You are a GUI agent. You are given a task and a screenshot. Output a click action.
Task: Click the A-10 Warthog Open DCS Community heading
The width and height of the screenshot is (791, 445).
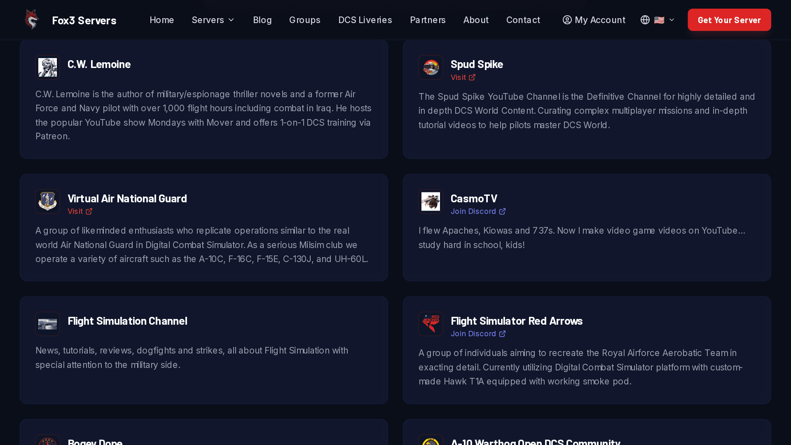(x=536, y=442)
